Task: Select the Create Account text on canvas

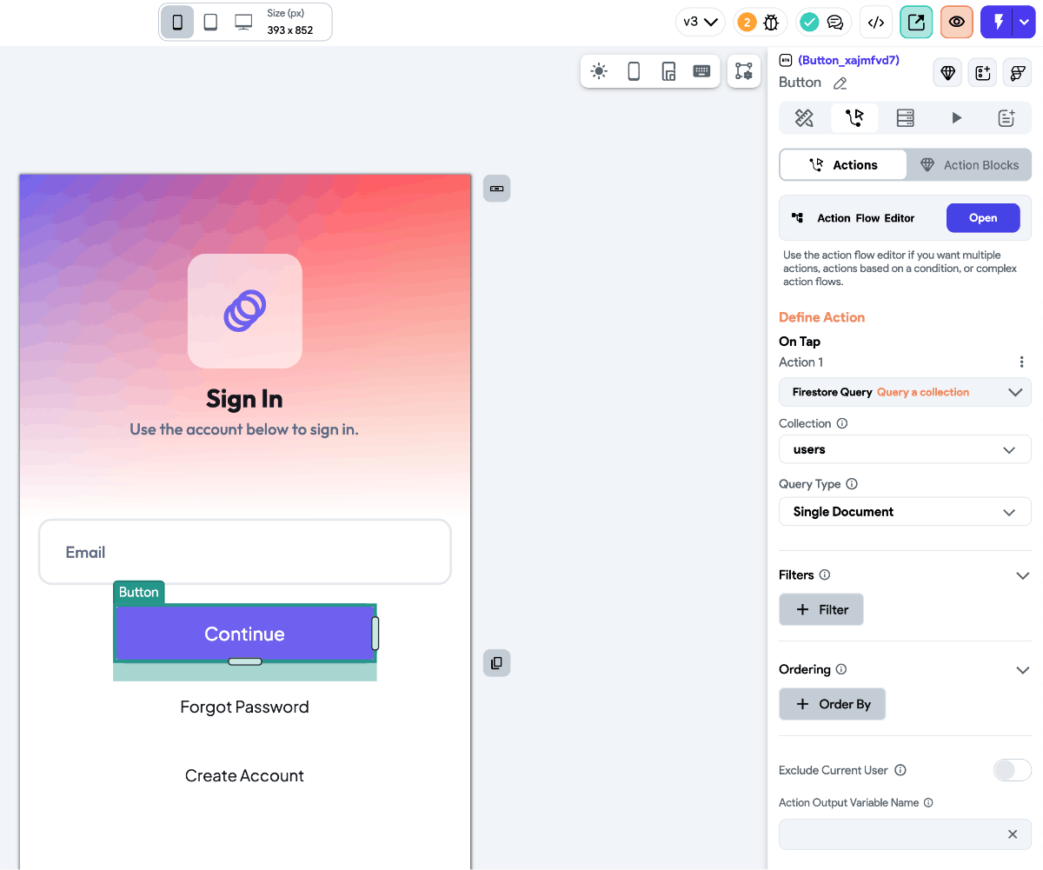Action: point(244,775)
